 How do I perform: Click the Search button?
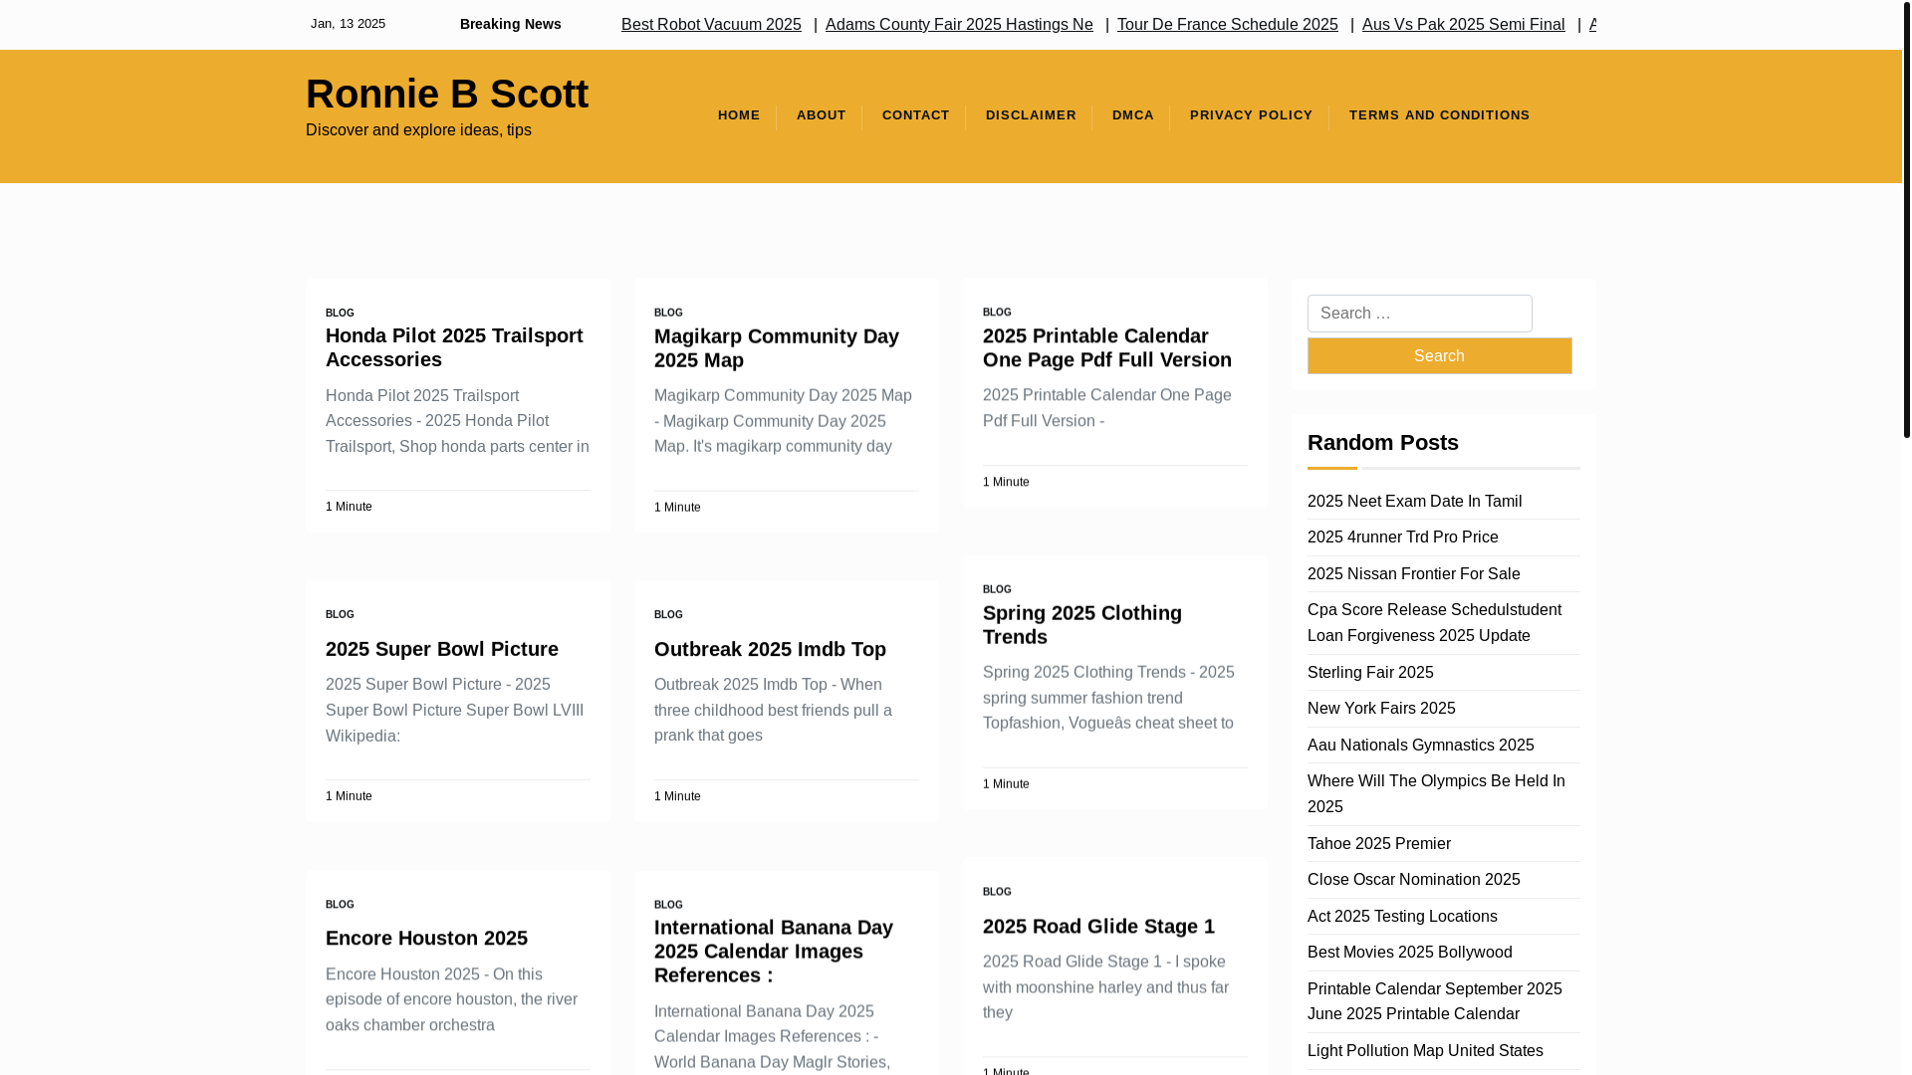pyautogui.click(x=1439, y=356)
